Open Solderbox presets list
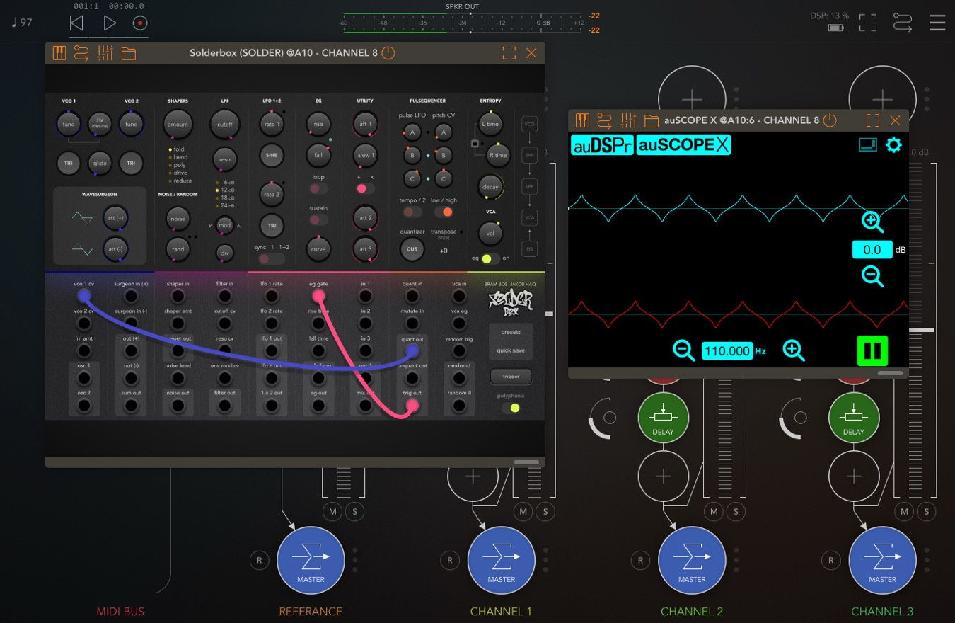This screenshot has height=623, width=955. tap(510, 332)
